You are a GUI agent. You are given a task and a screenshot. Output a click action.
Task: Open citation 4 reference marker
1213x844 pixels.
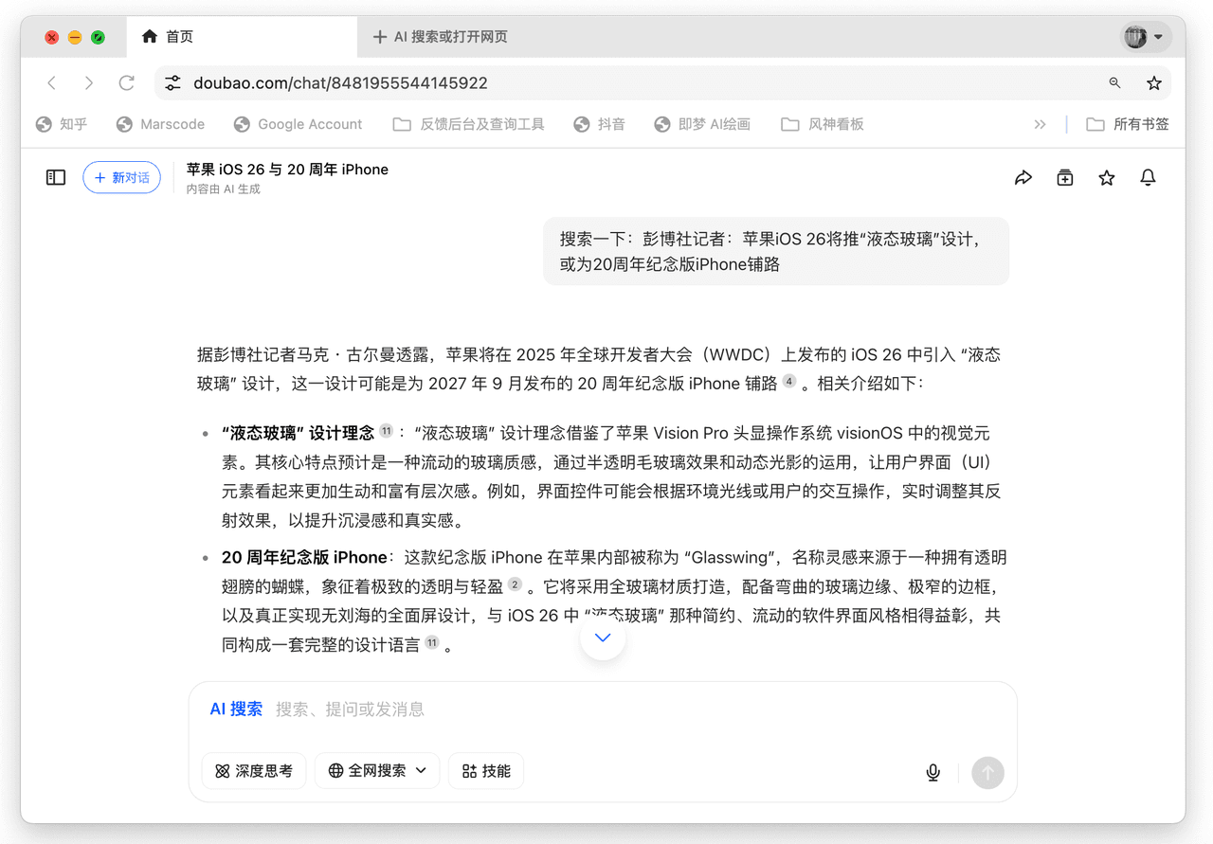789,382
